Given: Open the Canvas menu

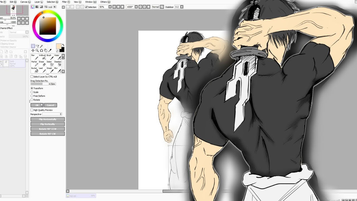Looking at the screenshot, I should pos(26,2).
